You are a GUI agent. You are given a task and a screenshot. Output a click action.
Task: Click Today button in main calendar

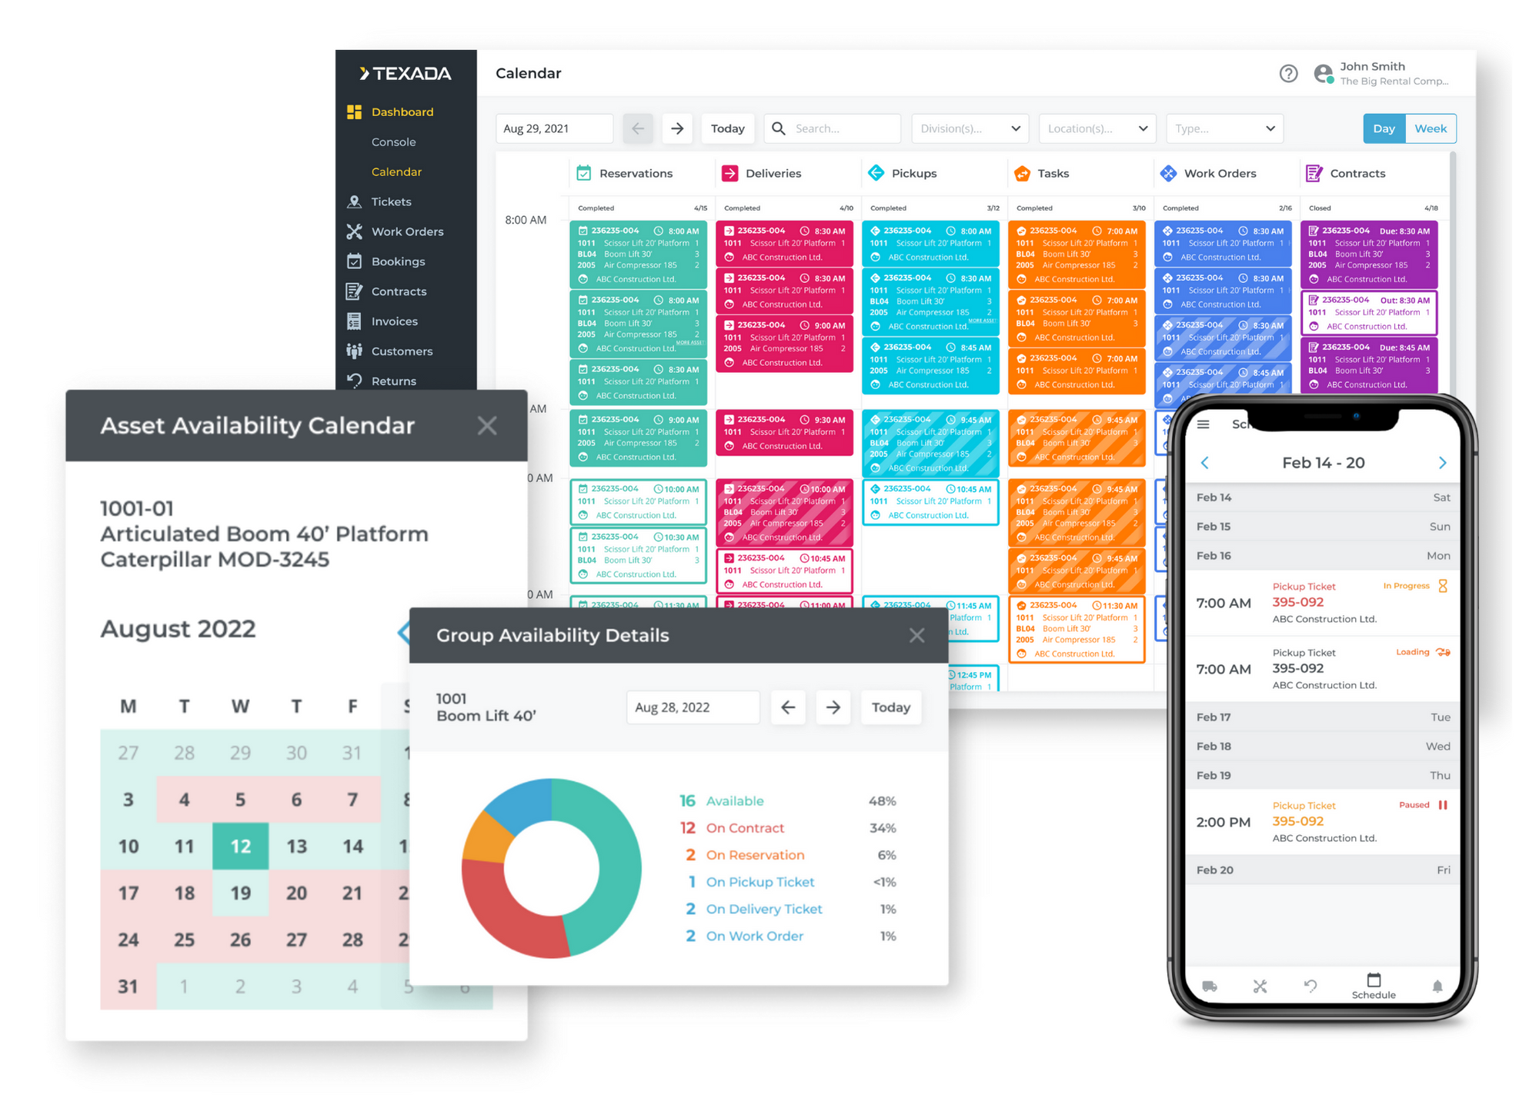726,128
